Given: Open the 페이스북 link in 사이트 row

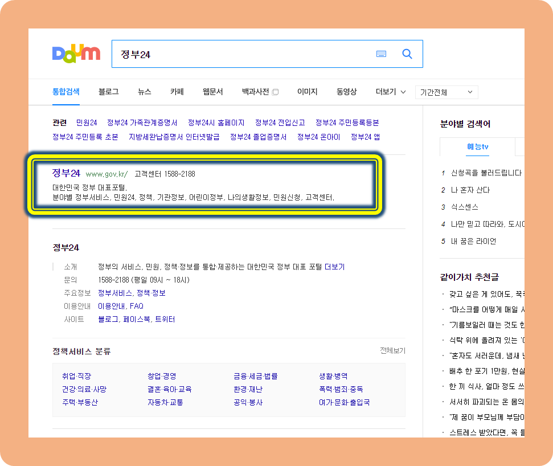Looking at the screenshot, I should click(x=137, y=319).
